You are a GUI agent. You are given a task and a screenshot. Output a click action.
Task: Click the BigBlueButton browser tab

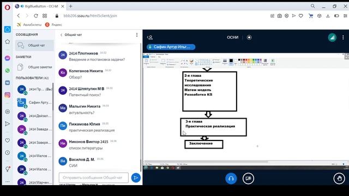39,7
